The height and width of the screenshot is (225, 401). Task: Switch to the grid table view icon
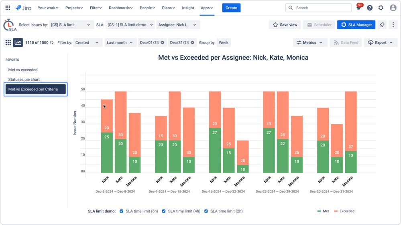[8, 42]
